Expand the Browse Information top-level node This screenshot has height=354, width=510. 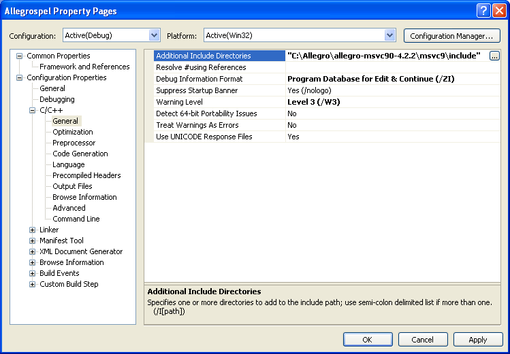click(x=32, y=262)
